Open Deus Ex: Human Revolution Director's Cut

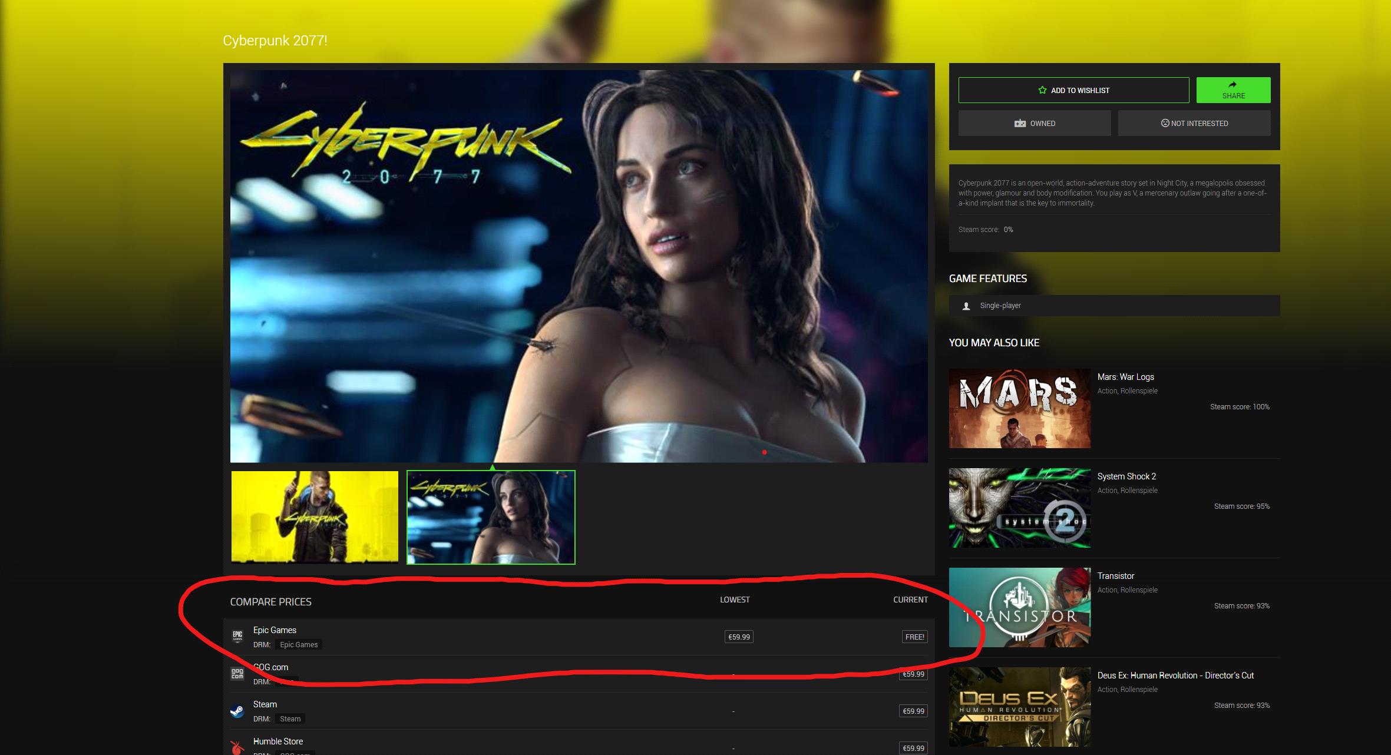click(x=1175, y=675)
